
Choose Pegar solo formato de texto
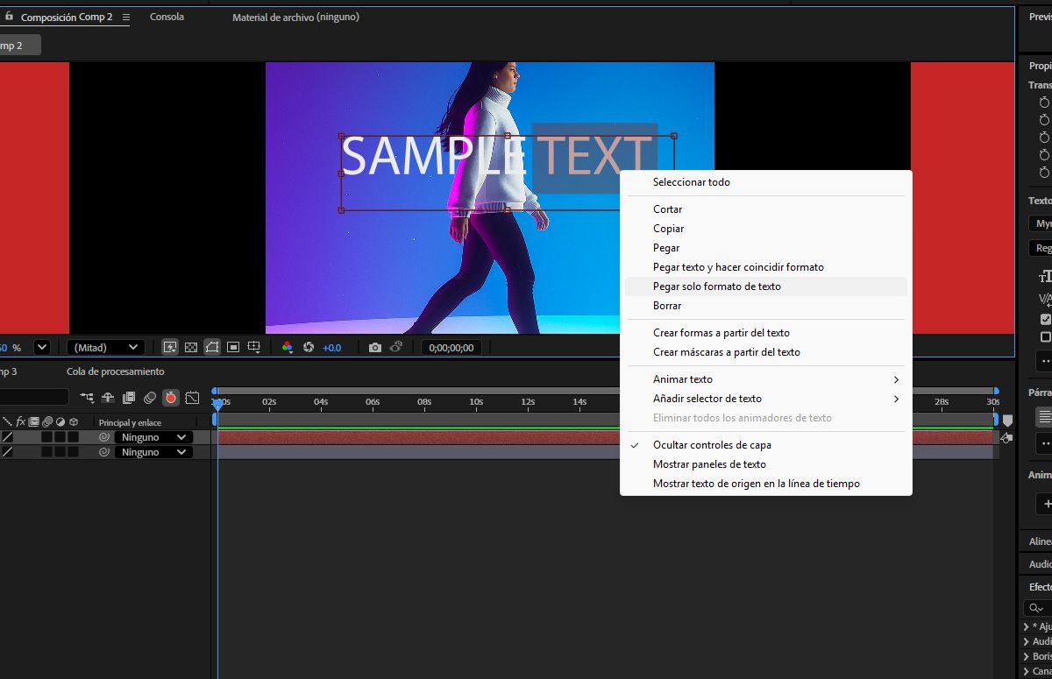(x=716, y=286)
